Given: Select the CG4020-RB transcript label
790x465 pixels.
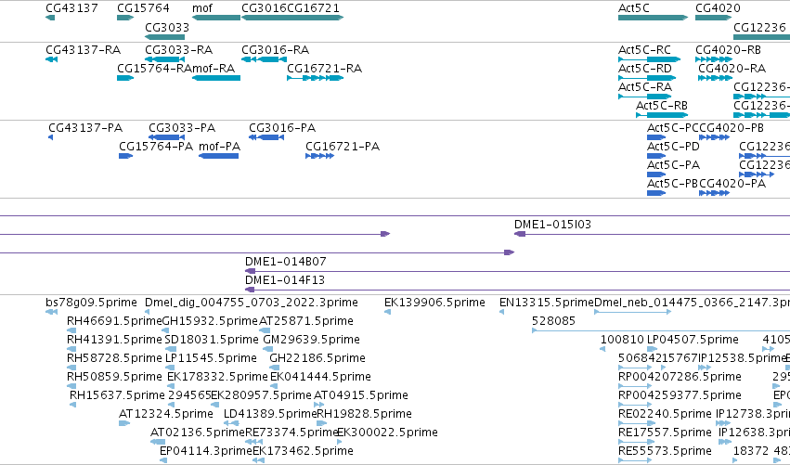Looking at the screenshot, I should tap(728, 50).
